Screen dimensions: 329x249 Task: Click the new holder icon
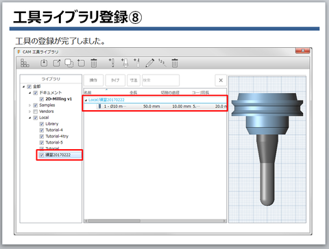point(125,63)
